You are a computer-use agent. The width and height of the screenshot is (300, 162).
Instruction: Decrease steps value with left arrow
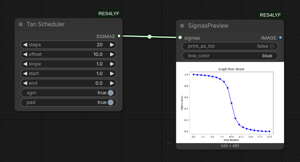click(x=25, y=45)
